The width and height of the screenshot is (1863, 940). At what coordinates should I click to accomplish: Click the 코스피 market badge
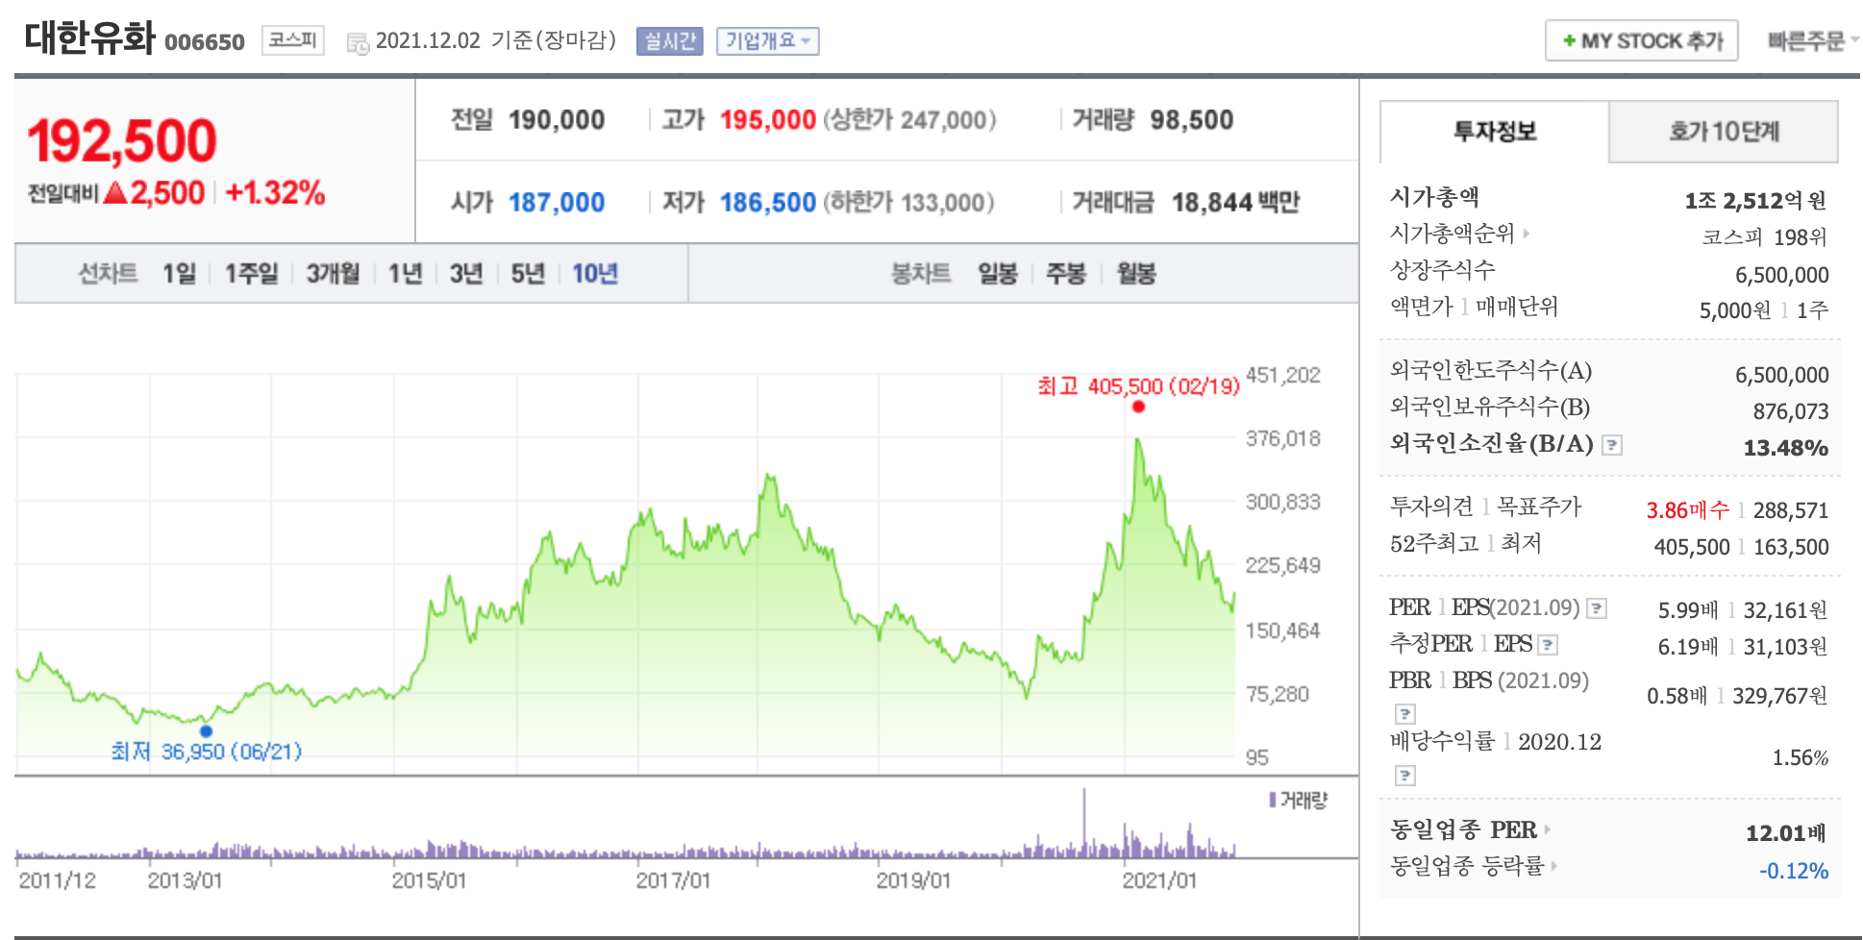point(293,40)
